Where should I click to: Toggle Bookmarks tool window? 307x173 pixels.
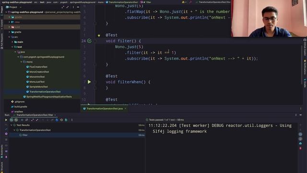[2, 151]
